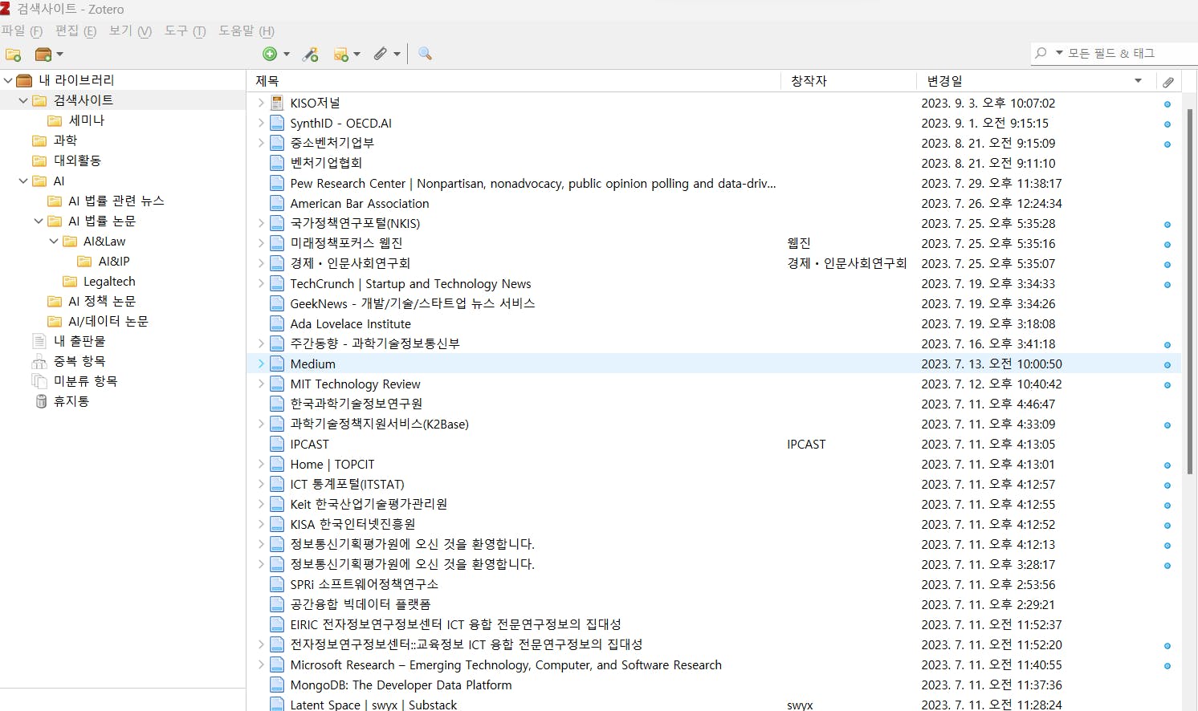Screen dimensions: 1198x711
Task: Collapse the 내 라이브러리 tree node
Action: coord(8,80)
